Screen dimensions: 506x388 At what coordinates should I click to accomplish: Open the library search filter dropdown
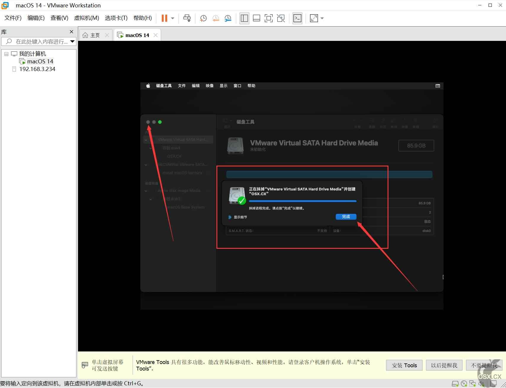pos(72,41)
